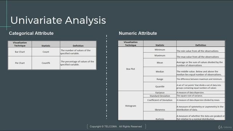Click 'Histogram' cell in numeric table
Image resolution: width=233 pixels, height=131 pixels.
click(x=131, y=106)
